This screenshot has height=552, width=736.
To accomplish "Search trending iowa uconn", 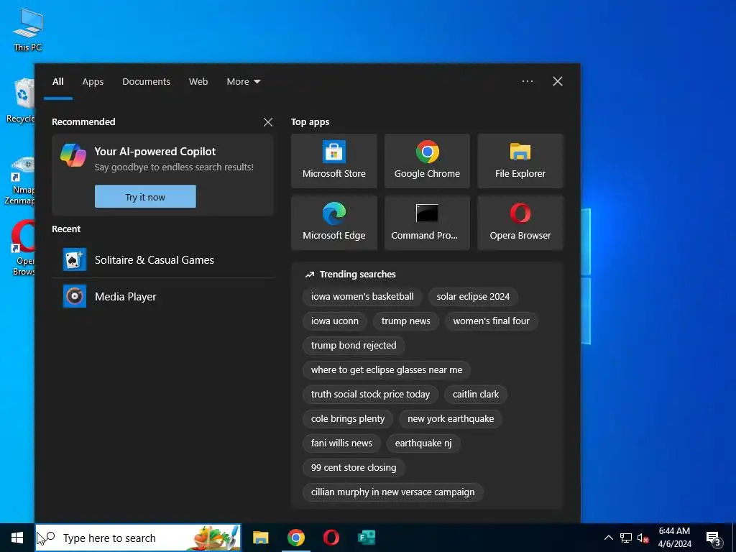I will click(335, 321).
